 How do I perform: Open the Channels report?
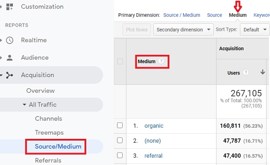[48, 119]
